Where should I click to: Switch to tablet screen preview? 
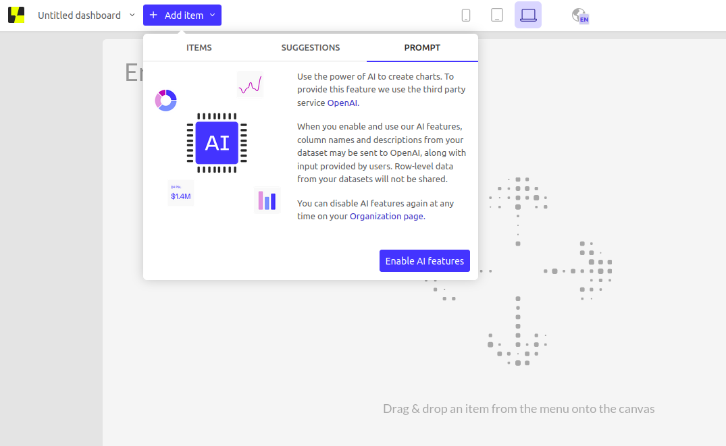click(497, 15)
